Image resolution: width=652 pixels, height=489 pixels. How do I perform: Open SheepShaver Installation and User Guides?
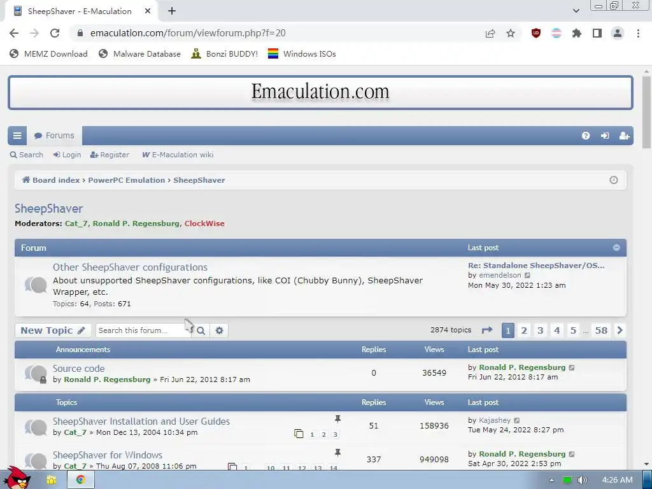coord(141,422)
